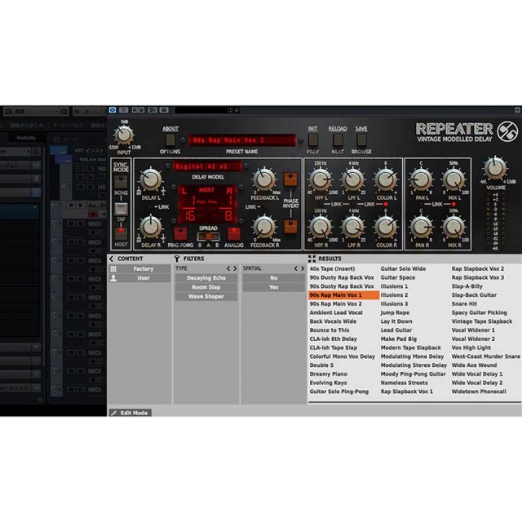Image resolution: width=522 pixels, height=522 pixels.
Task: Select preset 'Vintage Tape Slapback'
Action: (x=482, y=321)
